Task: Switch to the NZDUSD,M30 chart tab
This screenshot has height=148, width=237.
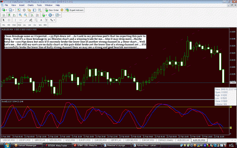Action: click(55, 140)
